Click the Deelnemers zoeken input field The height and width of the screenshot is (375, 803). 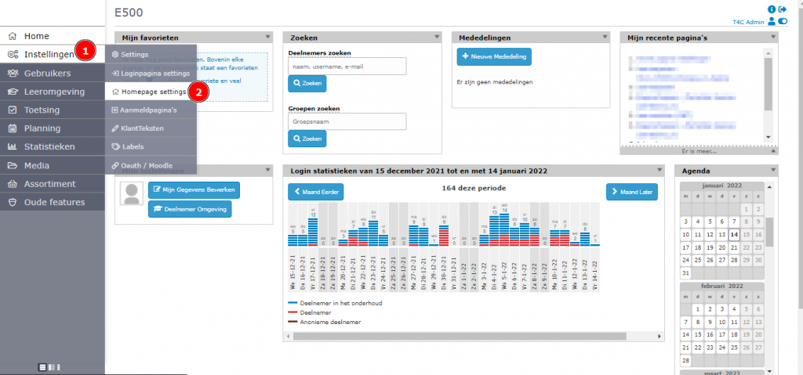point(347,66)
